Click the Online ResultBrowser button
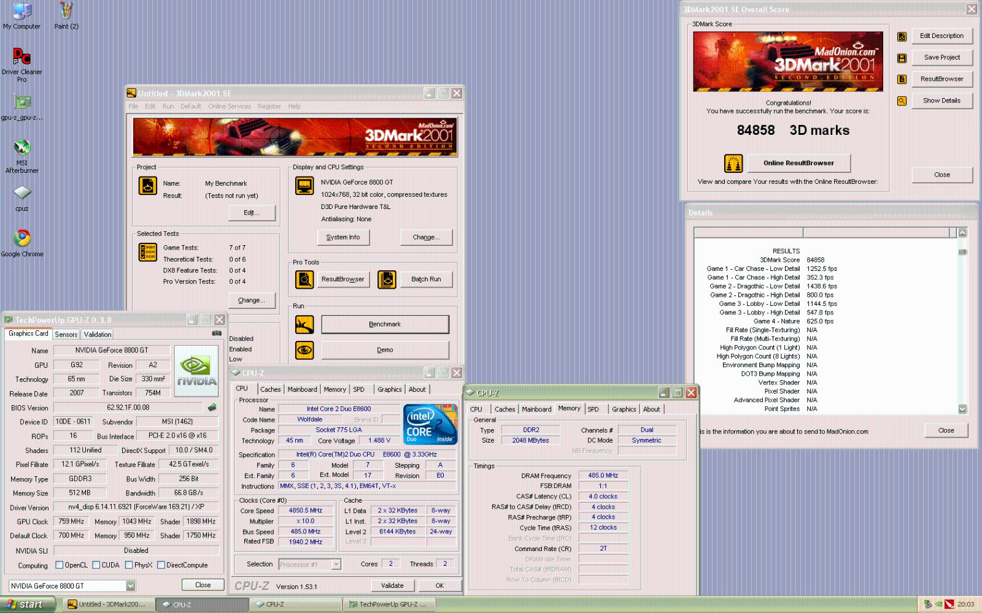 798,163
